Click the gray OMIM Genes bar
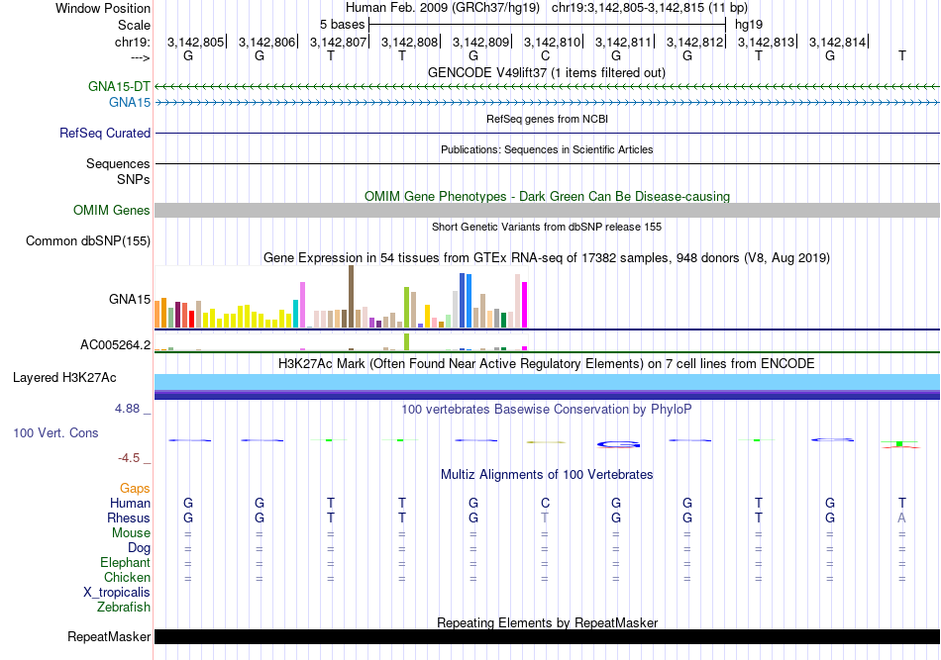The height and width of the screenshot is (660, 941). click(548, 211)
